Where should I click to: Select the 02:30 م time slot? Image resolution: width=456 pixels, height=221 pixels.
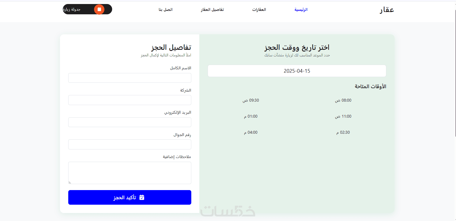click(x=343, y=132)
